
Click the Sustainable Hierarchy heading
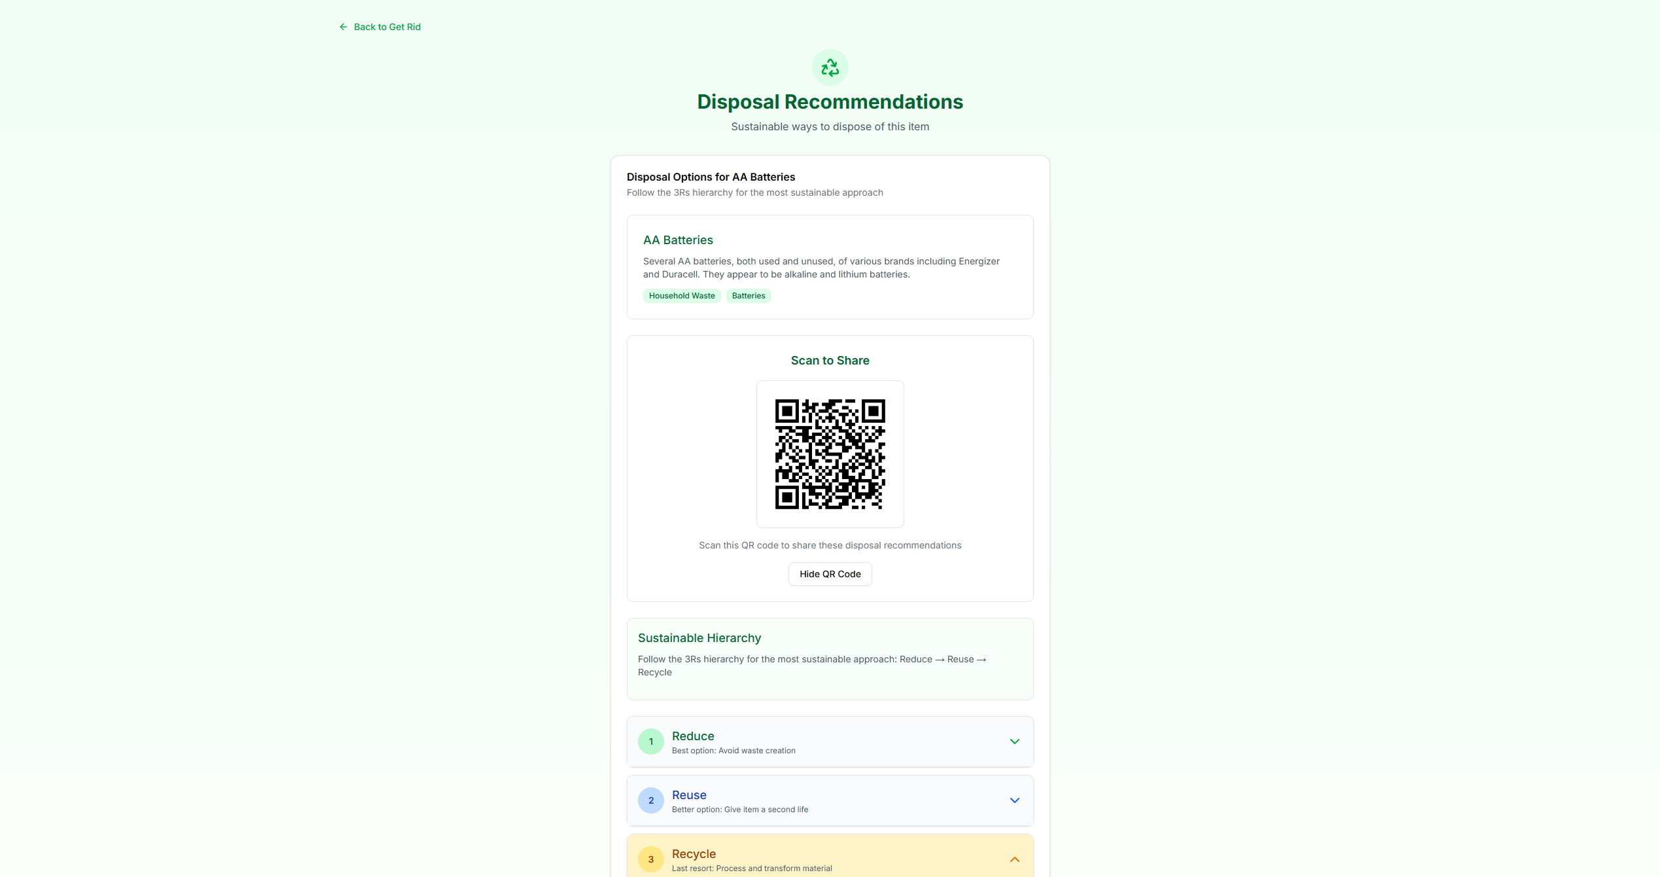point(699,638)
